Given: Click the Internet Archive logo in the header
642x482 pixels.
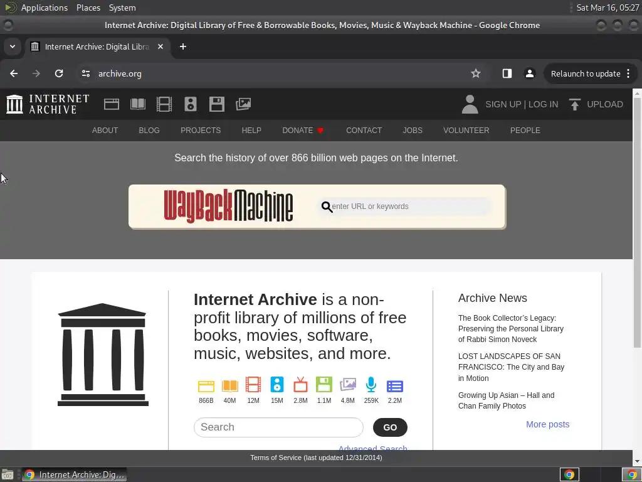Looking at the screenshot, I should tap(48, 104).
